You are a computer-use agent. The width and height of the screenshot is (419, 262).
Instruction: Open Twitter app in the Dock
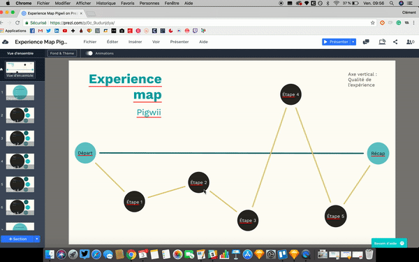pyautogui.click(x=84, y=254)
